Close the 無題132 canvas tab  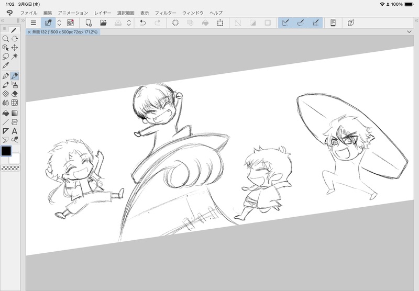pyautogui.click(x=29, y=32)
